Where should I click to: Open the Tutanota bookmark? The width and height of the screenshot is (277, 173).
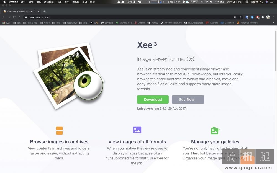[x=212, y=23]
